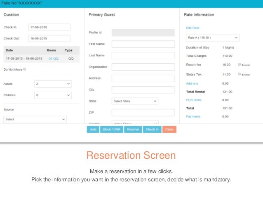
Task: Click the Address input field
Action: 143,79
